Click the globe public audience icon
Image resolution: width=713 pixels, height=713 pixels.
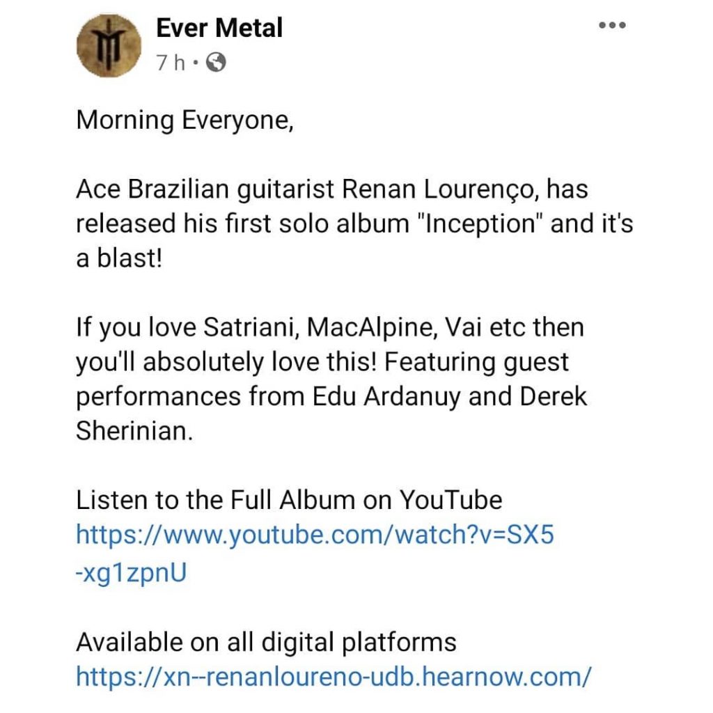(216, 62)
